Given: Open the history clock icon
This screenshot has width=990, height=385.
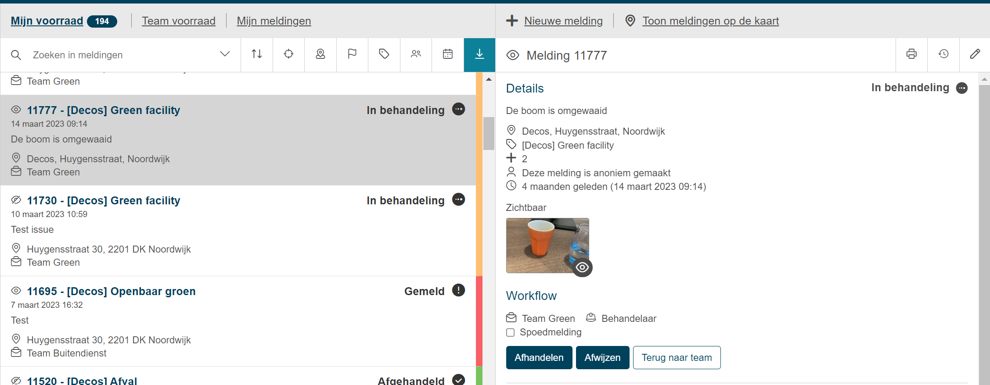Looking at the screenshot, I should [943, 54].
